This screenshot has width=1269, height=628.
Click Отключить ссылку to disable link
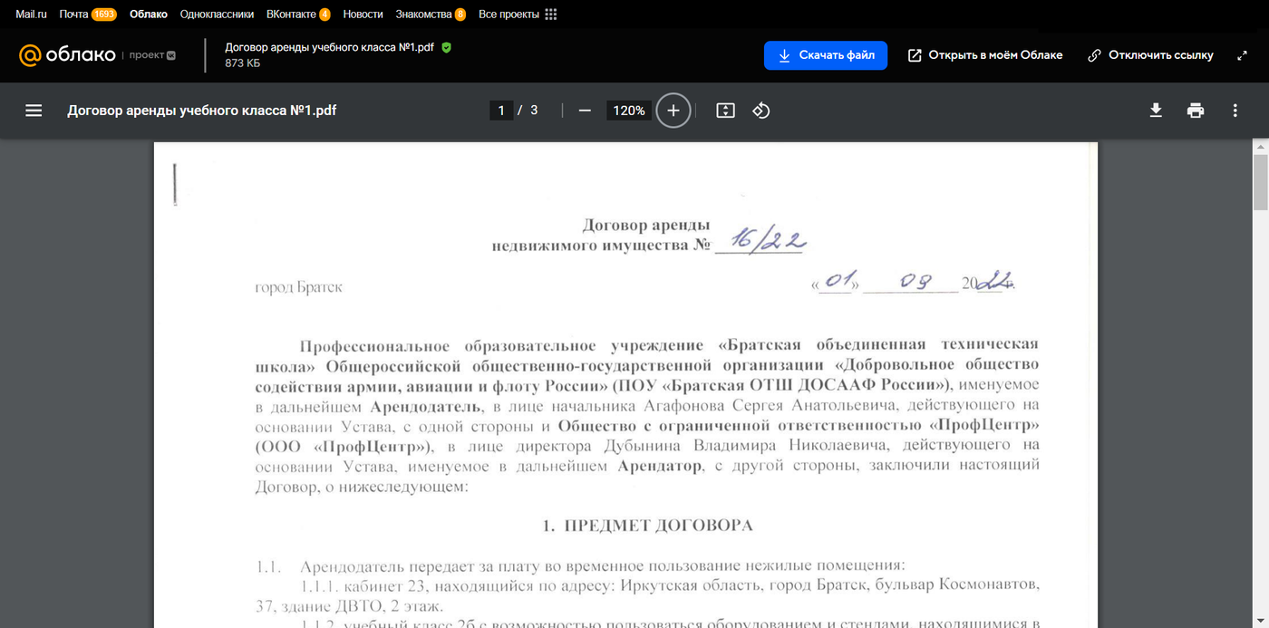[x=1150, y=55]
